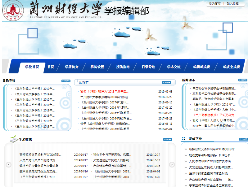Click the 加入收藏 link

tap(232, 3)
